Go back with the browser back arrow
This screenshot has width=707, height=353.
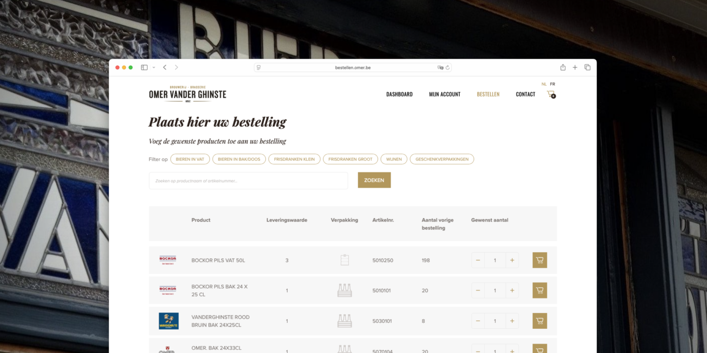[165, 68]
